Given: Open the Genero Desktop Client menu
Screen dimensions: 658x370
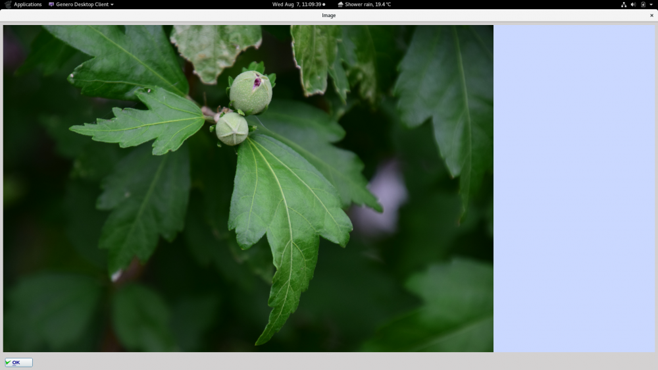Looking at the screenshot, I should 81,4.
